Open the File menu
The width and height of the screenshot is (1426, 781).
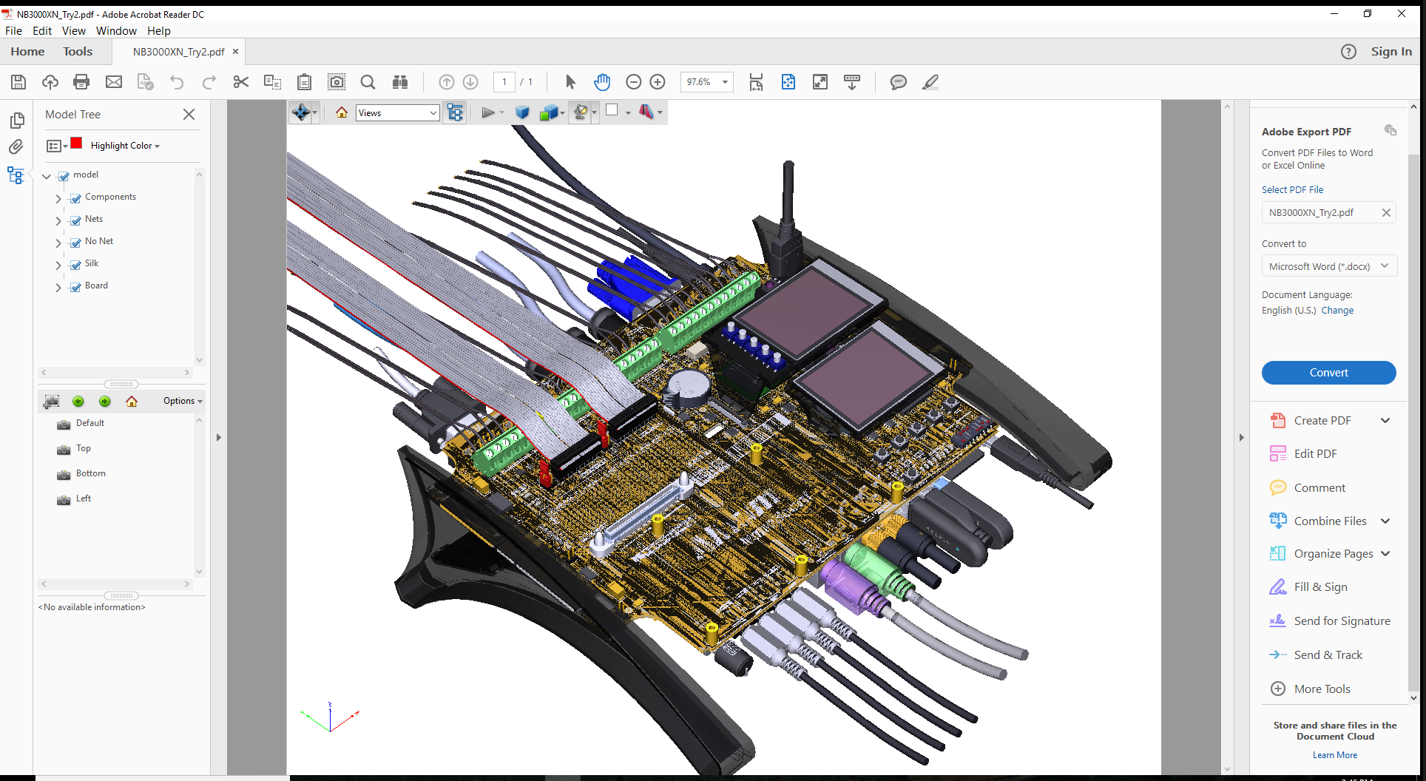point(13,30)
